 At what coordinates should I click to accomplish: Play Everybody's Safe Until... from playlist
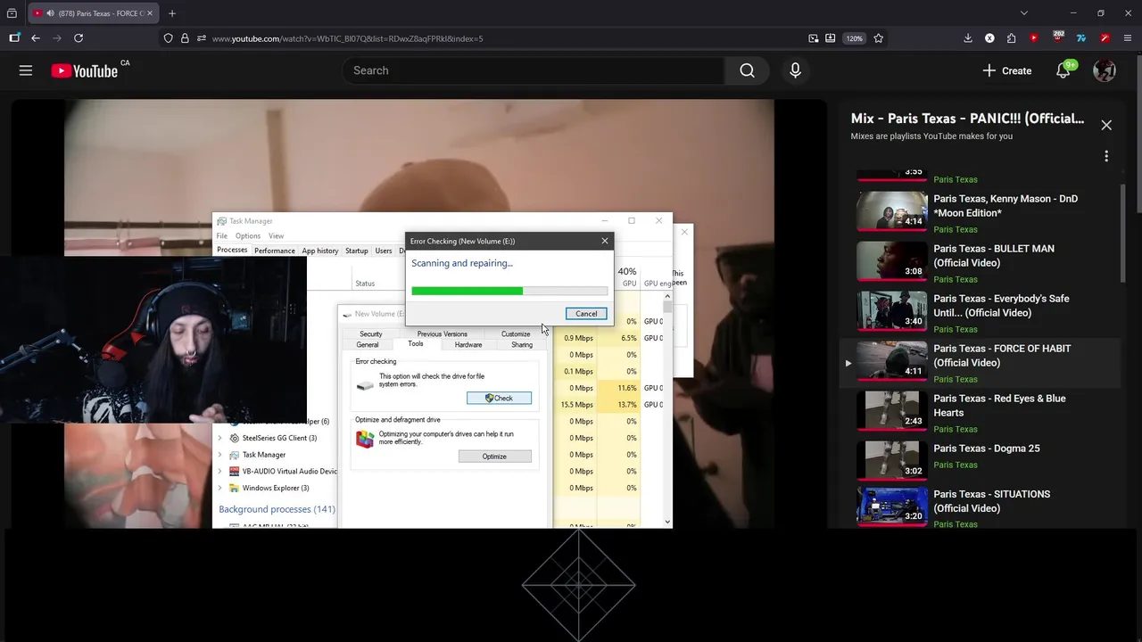click(980, 312)
